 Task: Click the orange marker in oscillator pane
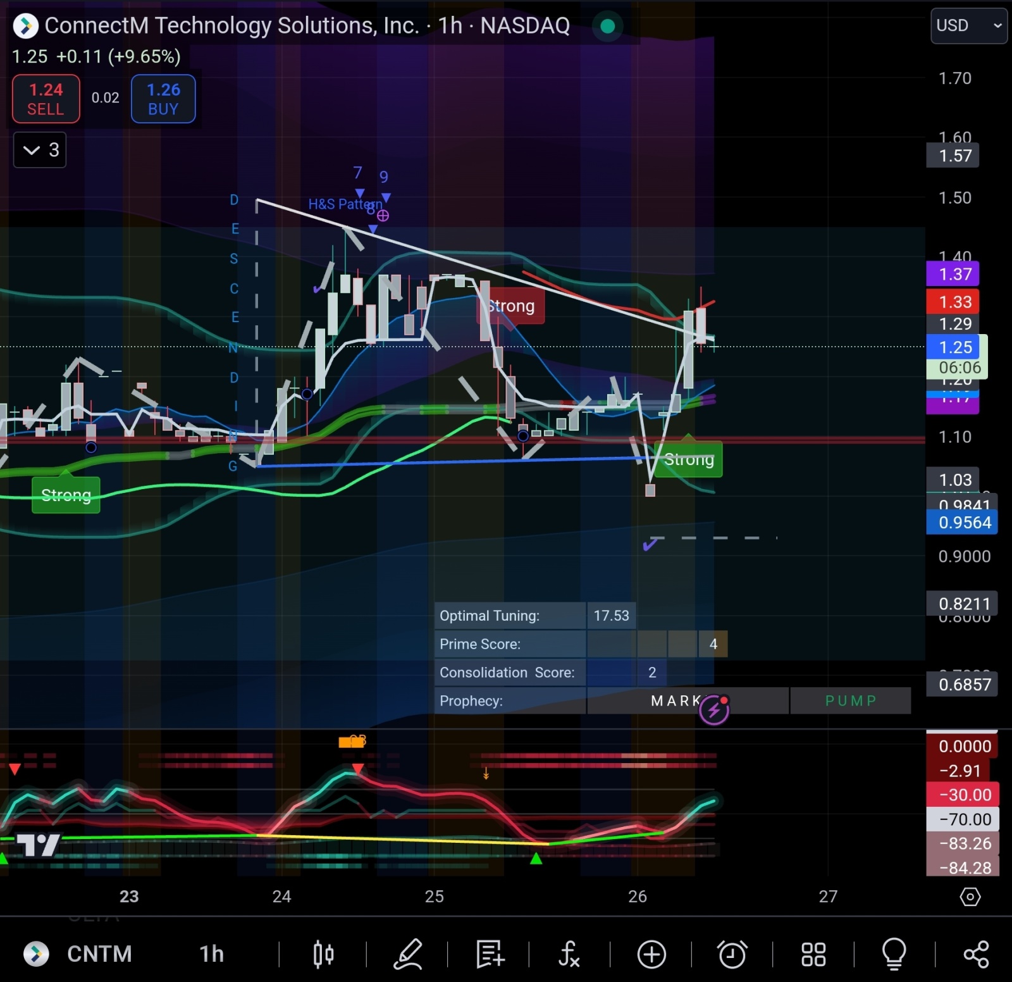click(352, 742)
